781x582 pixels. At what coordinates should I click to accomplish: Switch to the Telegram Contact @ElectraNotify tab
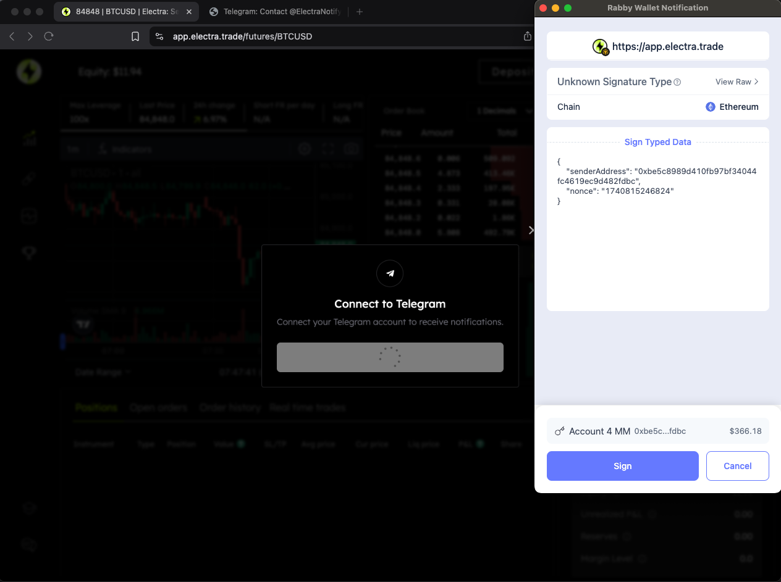point(275,12)
